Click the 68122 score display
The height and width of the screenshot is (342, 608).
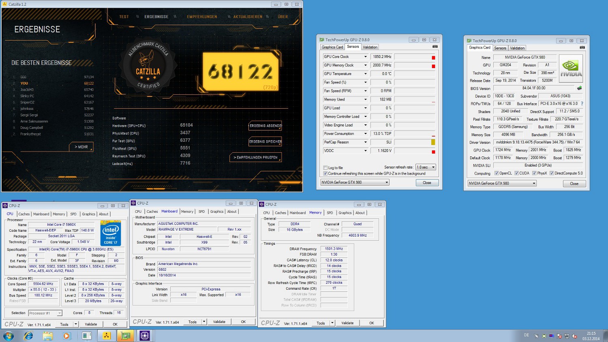coord(241,71)
